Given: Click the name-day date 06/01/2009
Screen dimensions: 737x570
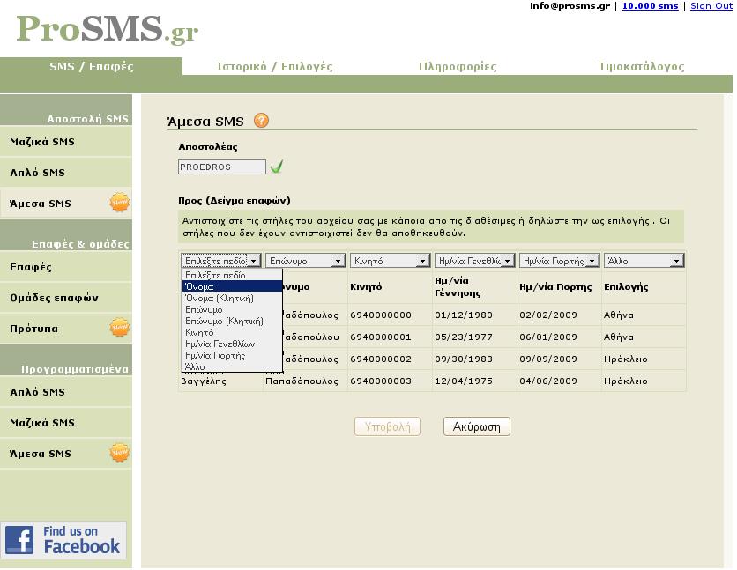Looking at the screenshot, I should tap(548, 337).
